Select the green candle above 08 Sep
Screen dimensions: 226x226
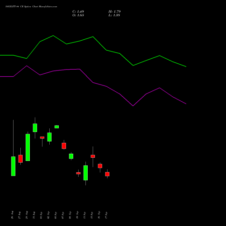[71, 156]
